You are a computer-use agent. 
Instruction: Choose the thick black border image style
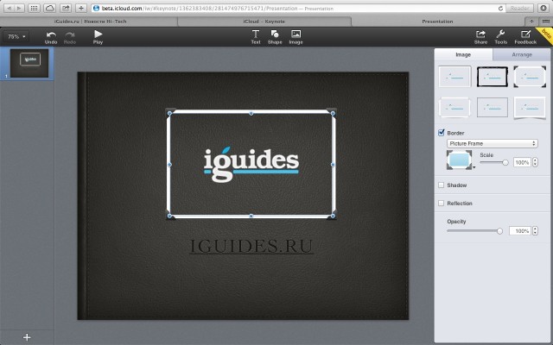pos(493,77)
